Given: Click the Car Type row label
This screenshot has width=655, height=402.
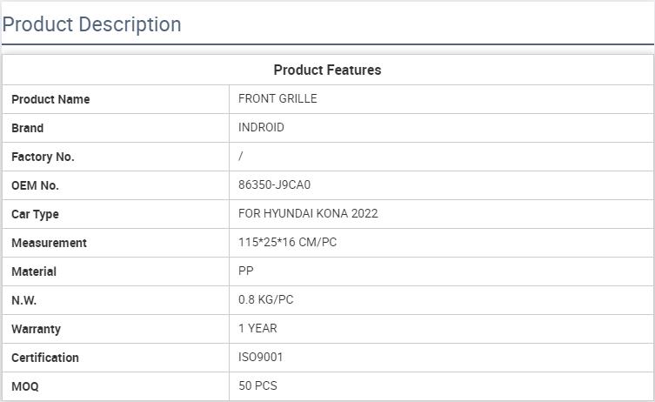Looking at the screenshot, I should pyautogui.click(x=35, y=214).
